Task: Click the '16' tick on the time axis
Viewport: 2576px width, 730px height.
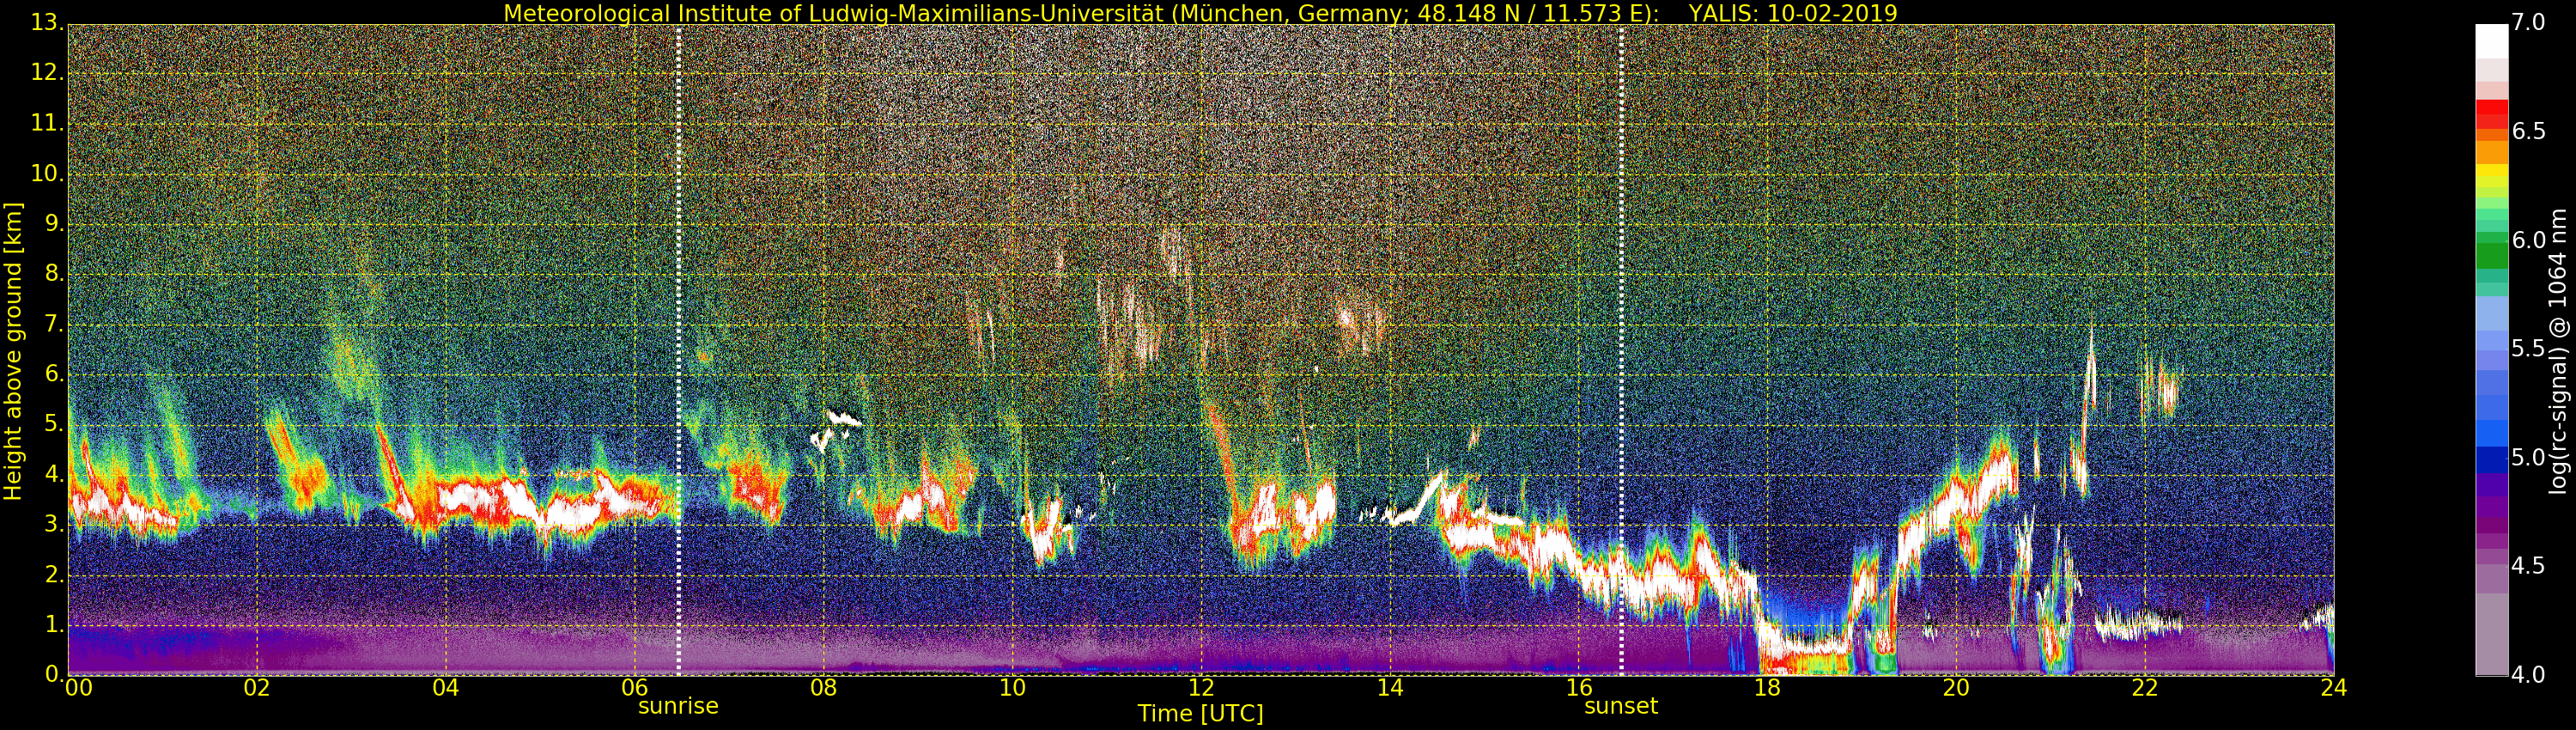Action: tap(1579, 688)
